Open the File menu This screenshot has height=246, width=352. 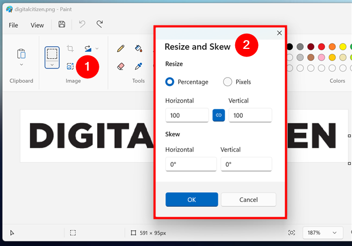tap(13, 25)
